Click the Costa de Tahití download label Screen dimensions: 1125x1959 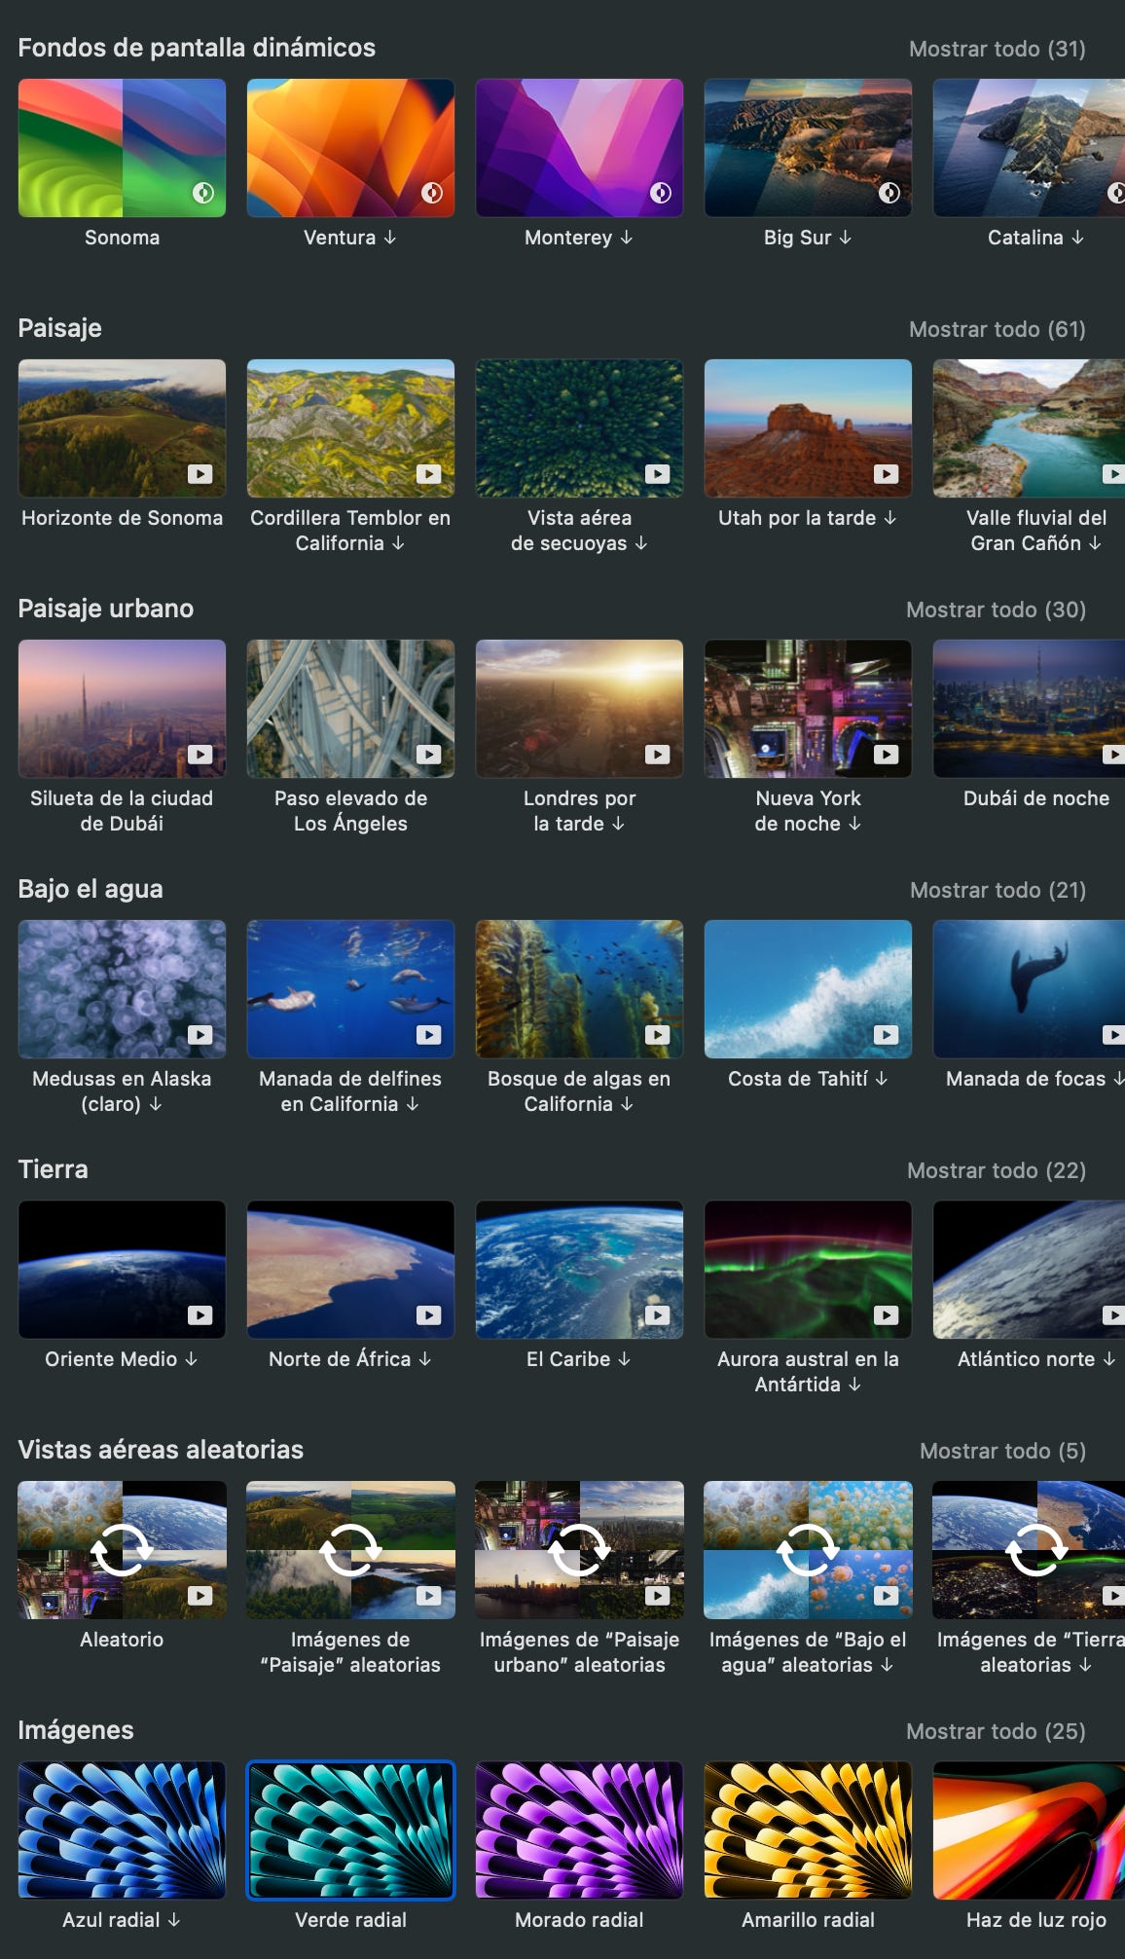pos(808,1079)
